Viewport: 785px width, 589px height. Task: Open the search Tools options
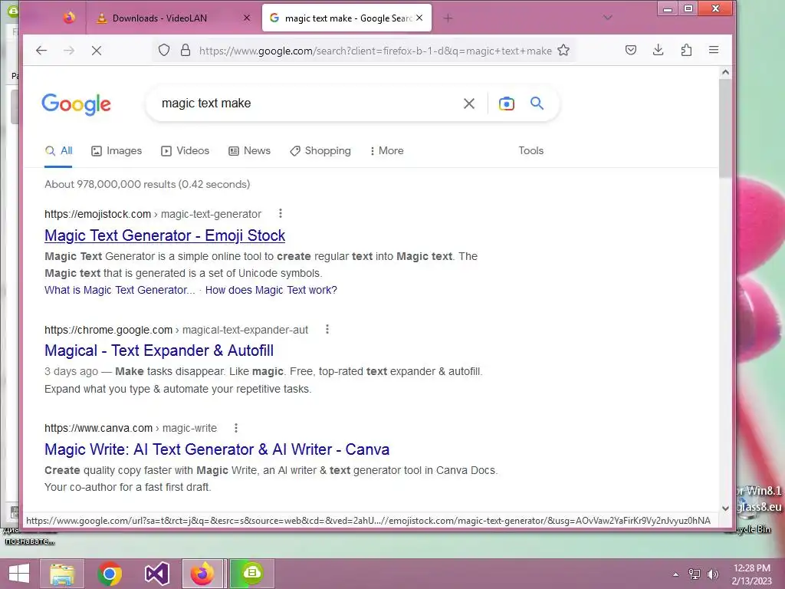click(x=530, y=151)
